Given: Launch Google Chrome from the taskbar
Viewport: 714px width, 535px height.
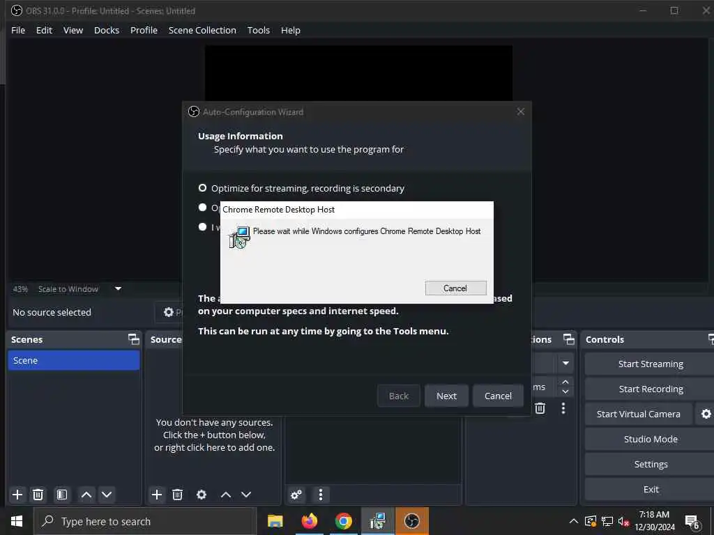Looking at the screenshot, I should [x=343, y=521].
